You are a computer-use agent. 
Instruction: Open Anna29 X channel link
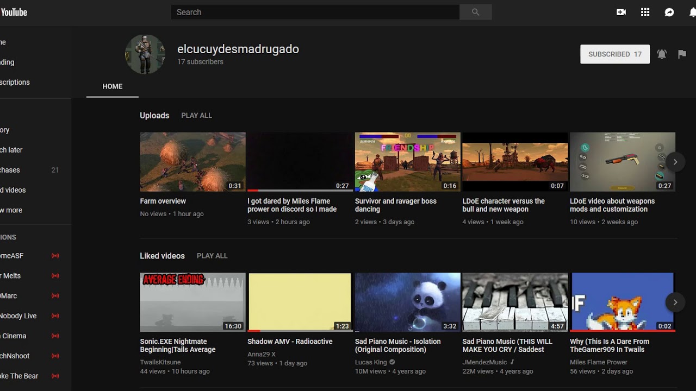click(262, 354)
